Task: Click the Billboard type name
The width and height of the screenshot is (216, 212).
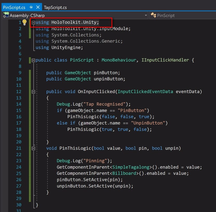Action: (124, 174)
